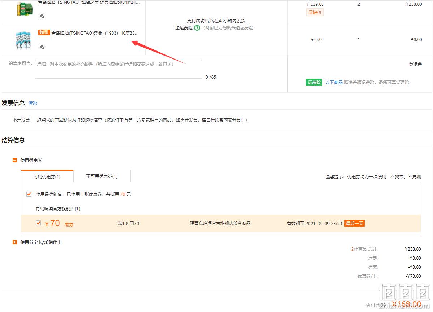Collapse the 使用优惠券 section
The image size is (433, 312).
(15, 160)
